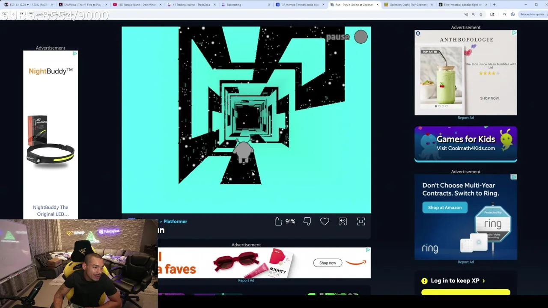The image size is (548, 308).
Task: Open AdChoices icon on Anthropologie ad
Action: (x=514, y=33)
